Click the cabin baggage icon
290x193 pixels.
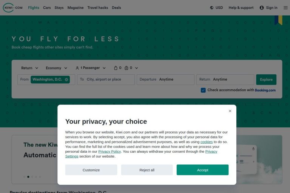pos(116,68)
